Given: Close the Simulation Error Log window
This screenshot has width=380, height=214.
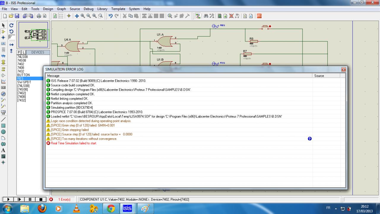Looking at the screenshot, I should (x=344, y=69).
